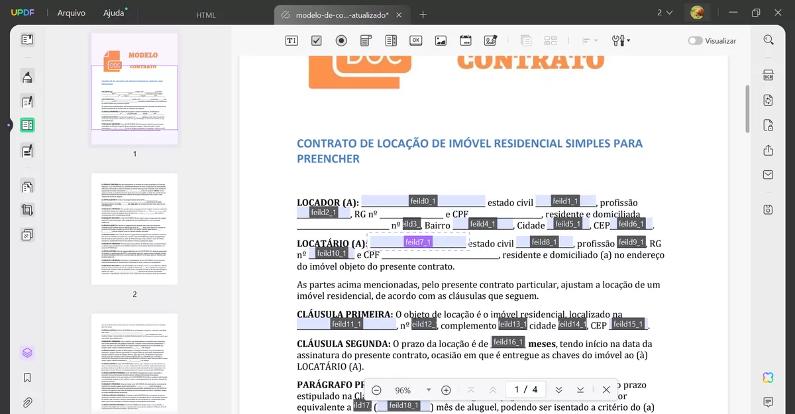Select page 2 thumbnail
The image size is (795, 414).
[134, 229]
